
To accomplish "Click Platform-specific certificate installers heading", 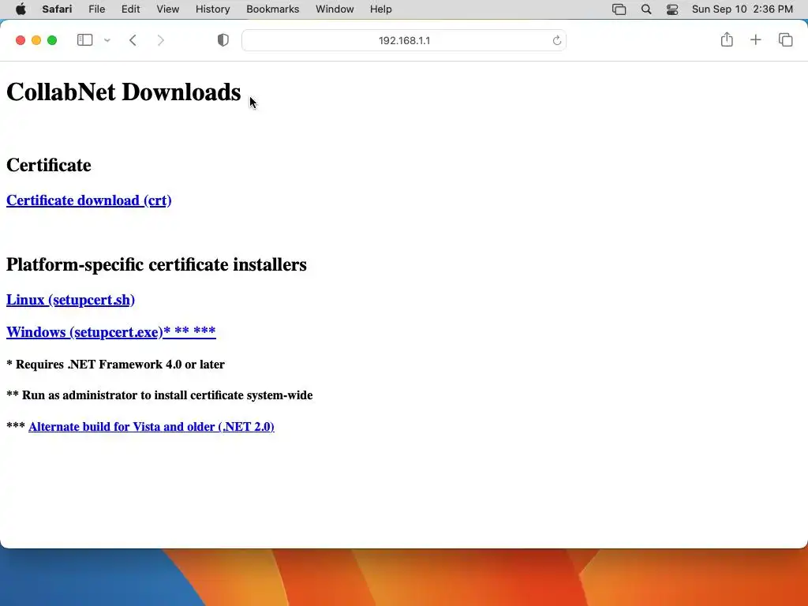I will pyautogui.click(x=156, y=264).
